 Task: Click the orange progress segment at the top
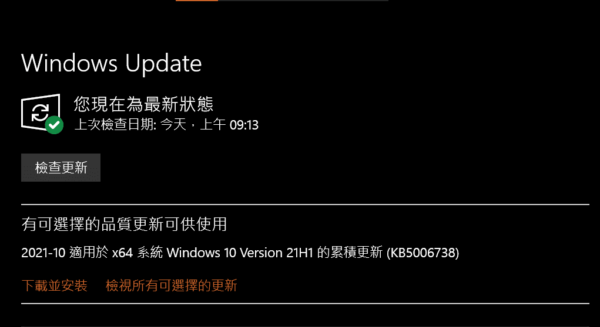pyautogui.click(x=197, y=1)
